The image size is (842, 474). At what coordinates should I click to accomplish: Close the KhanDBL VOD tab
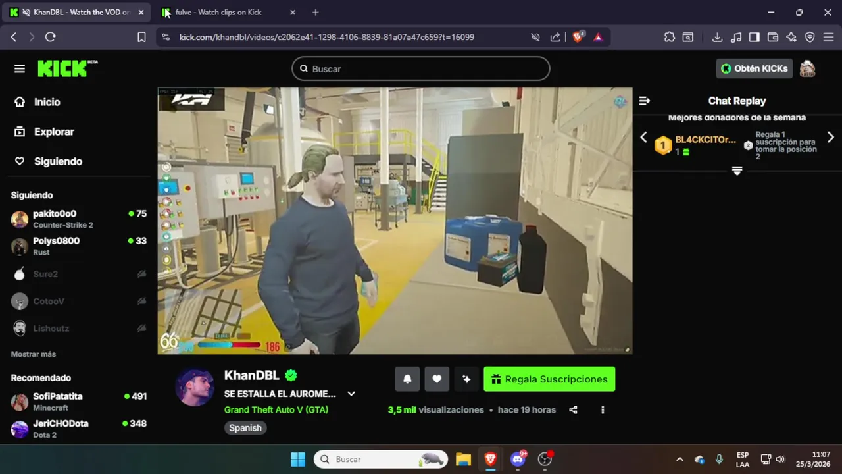tap(141, 13)
